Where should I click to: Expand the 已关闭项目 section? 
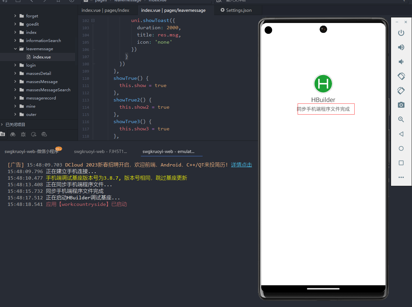coord(2,125)
